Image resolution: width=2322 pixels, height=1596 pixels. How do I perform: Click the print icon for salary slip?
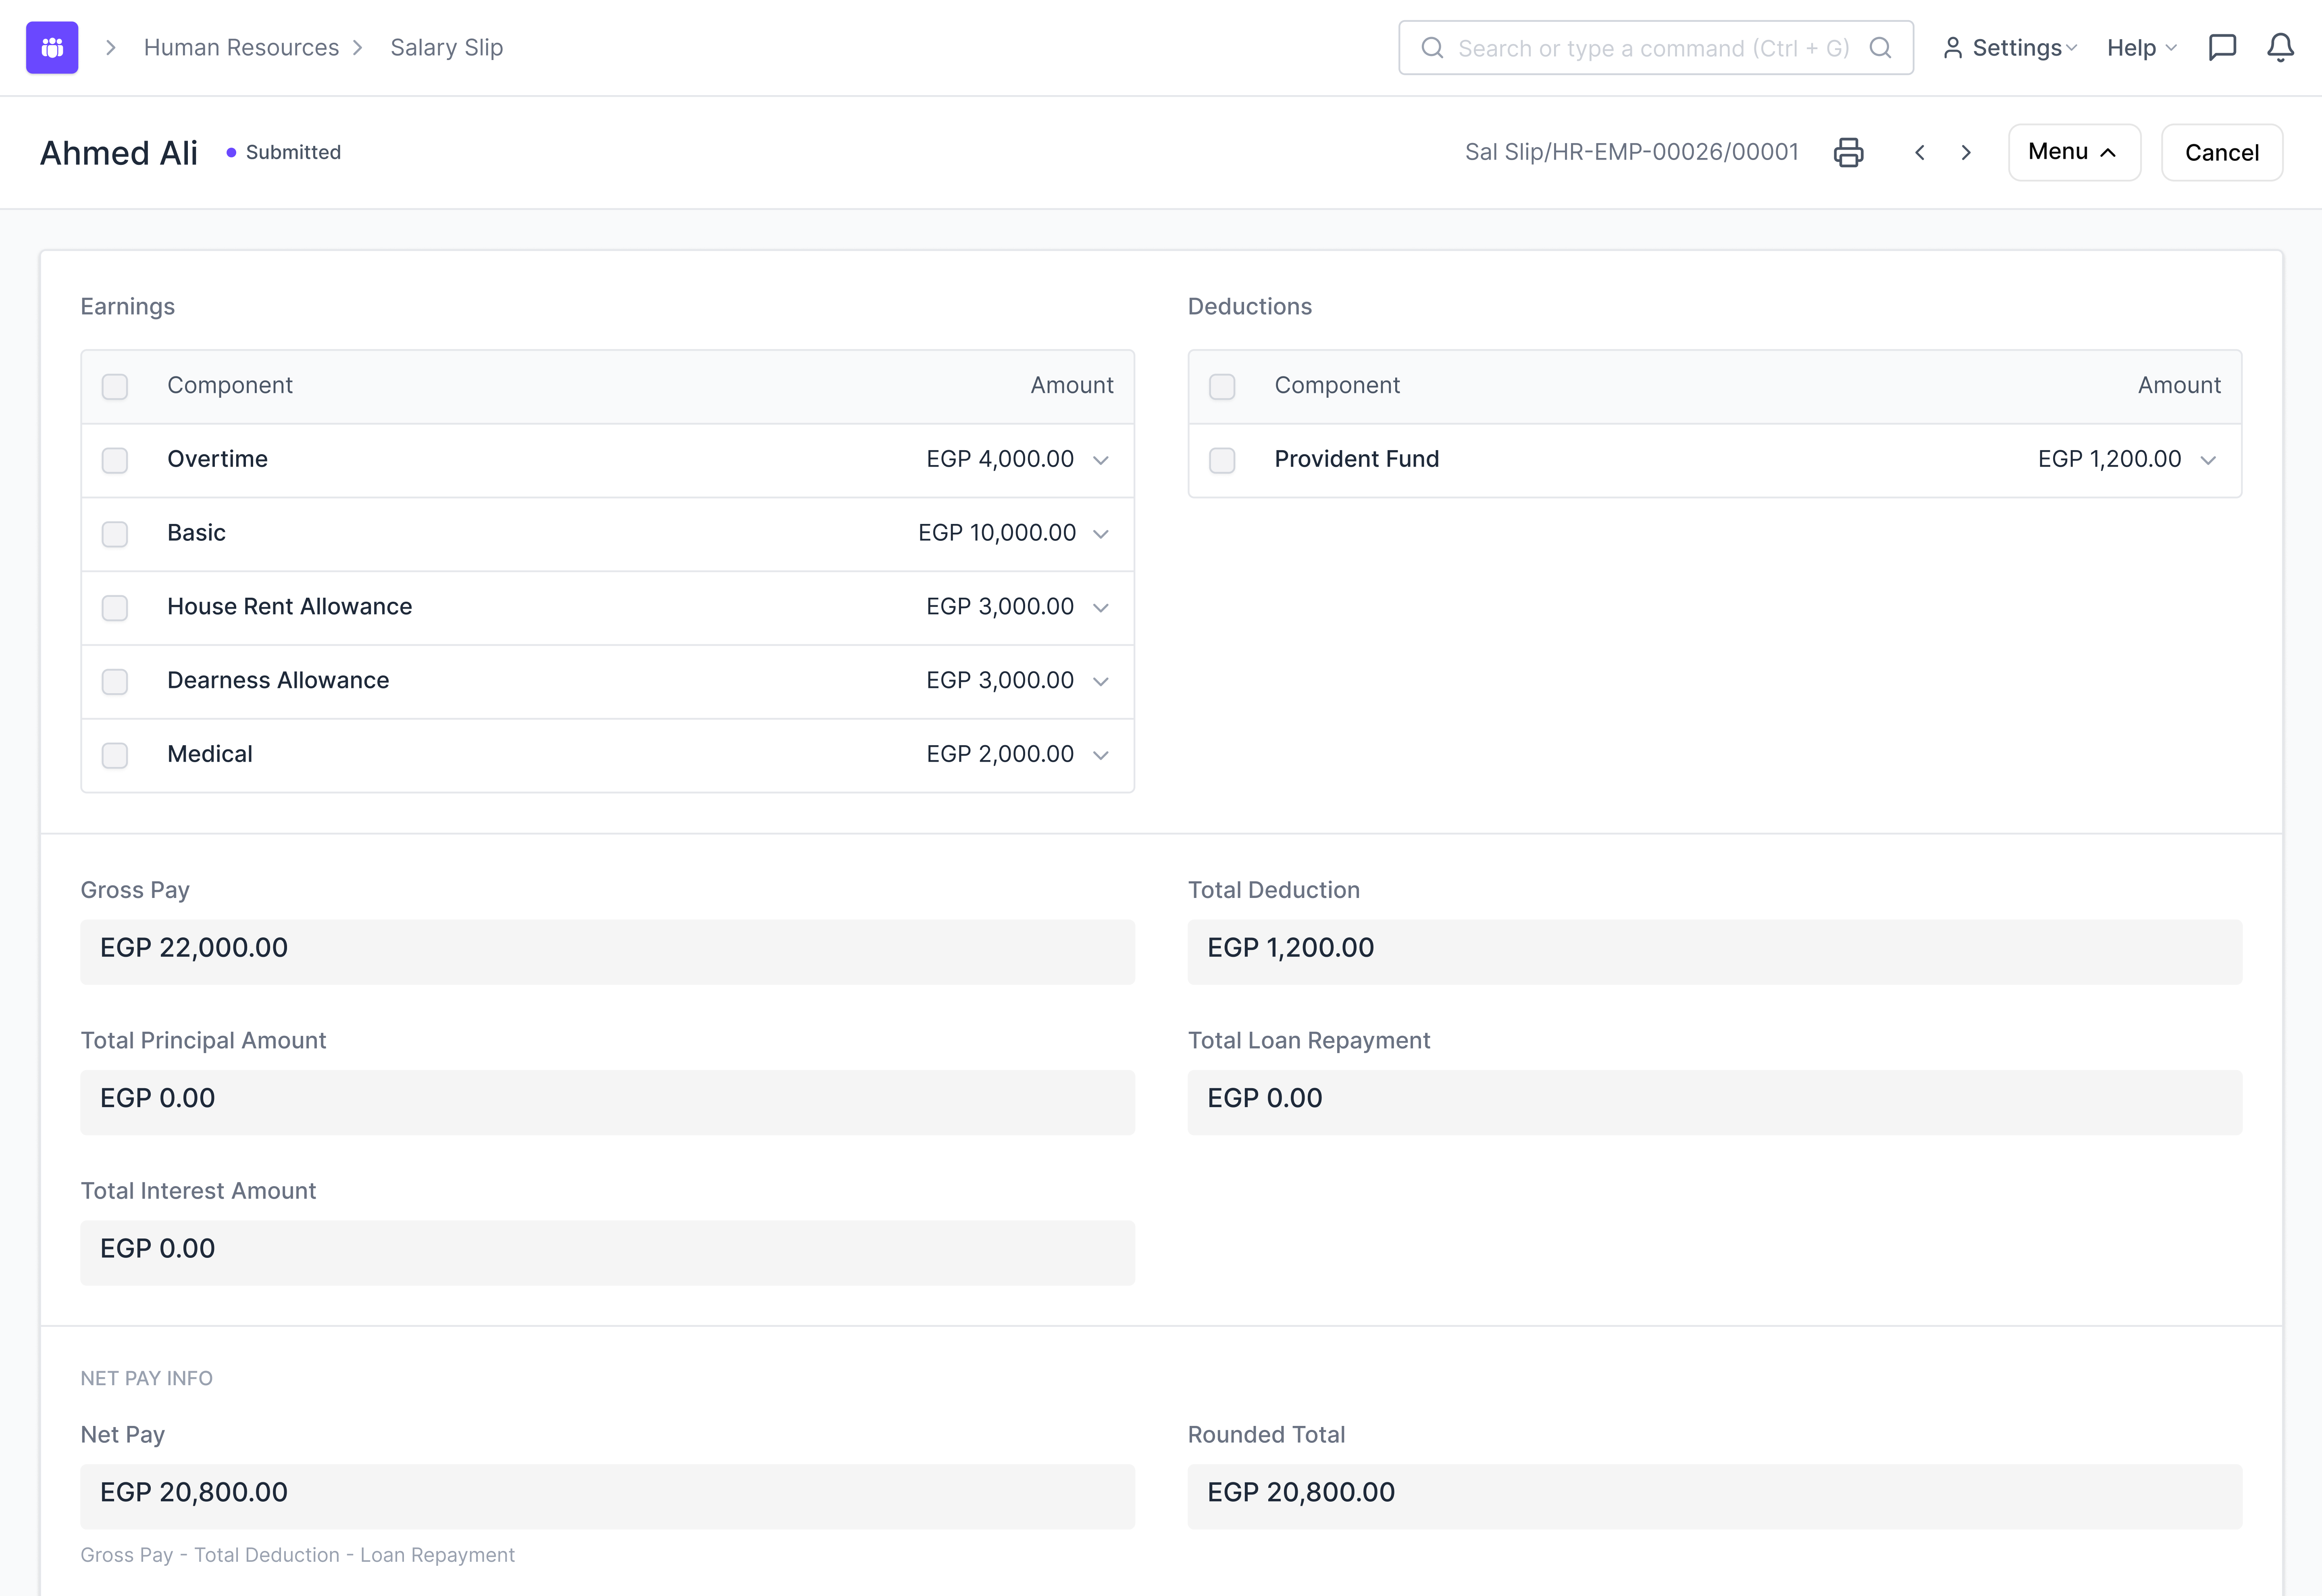(1848, 152)
